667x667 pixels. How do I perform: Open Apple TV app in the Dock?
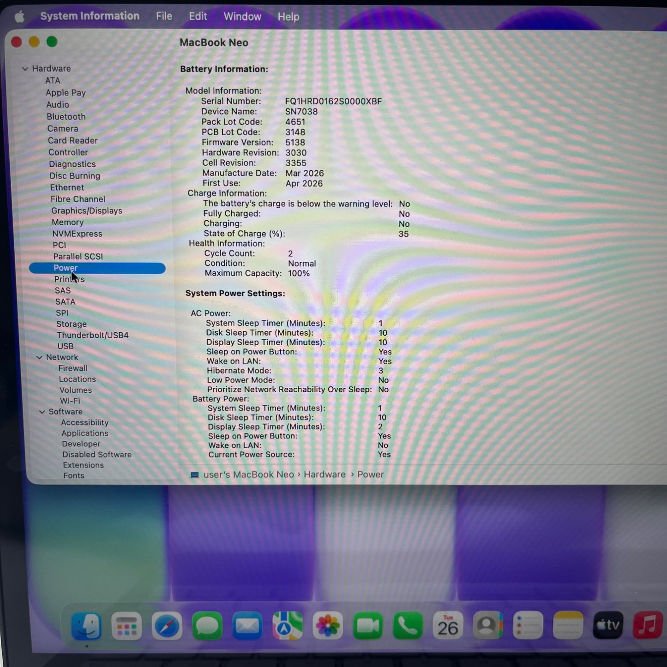(x=608, y=625)
